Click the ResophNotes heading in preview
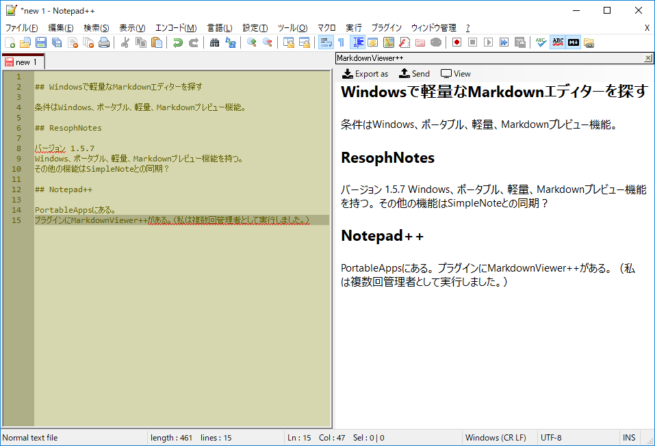 [x=387, y=158]
